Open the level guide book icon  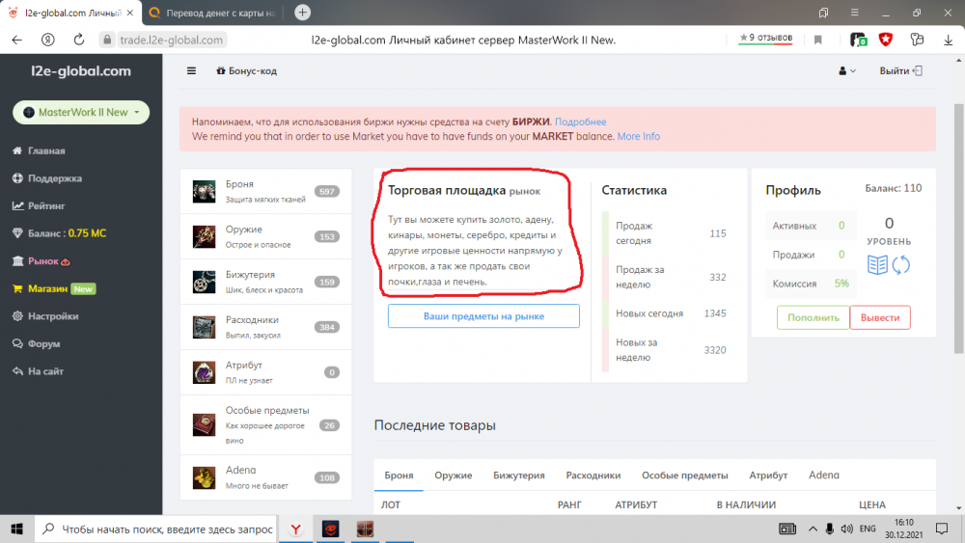(x=877, y=265)
